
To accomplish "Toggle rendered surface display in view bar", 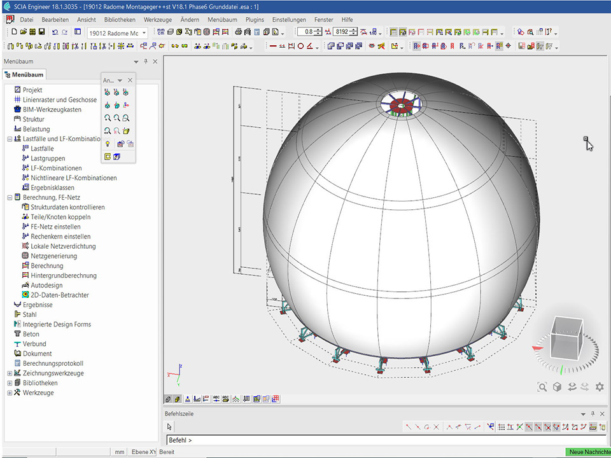I will (x=178, y=399).
